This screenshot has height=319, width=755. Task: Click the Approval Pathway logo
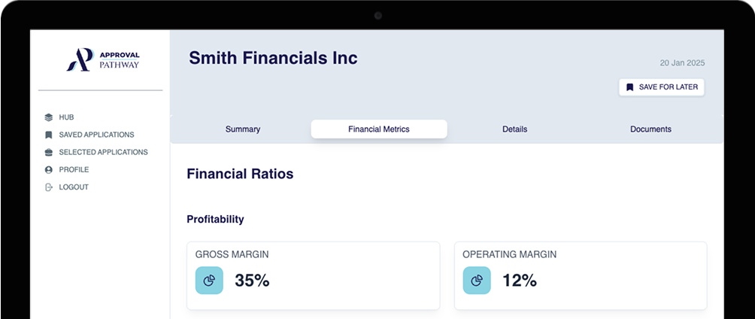pyautogui.click(x=103, y=59)
